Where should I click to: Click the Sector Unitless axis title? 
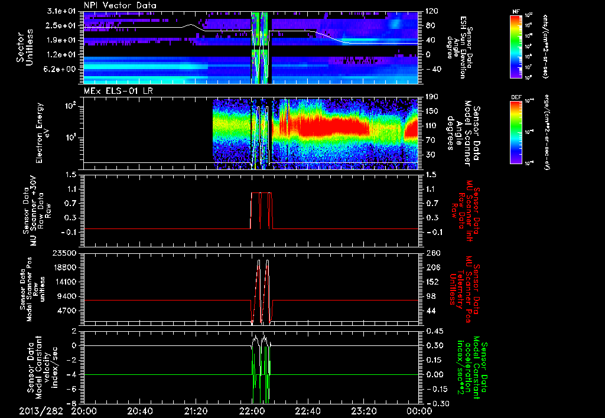25,47
